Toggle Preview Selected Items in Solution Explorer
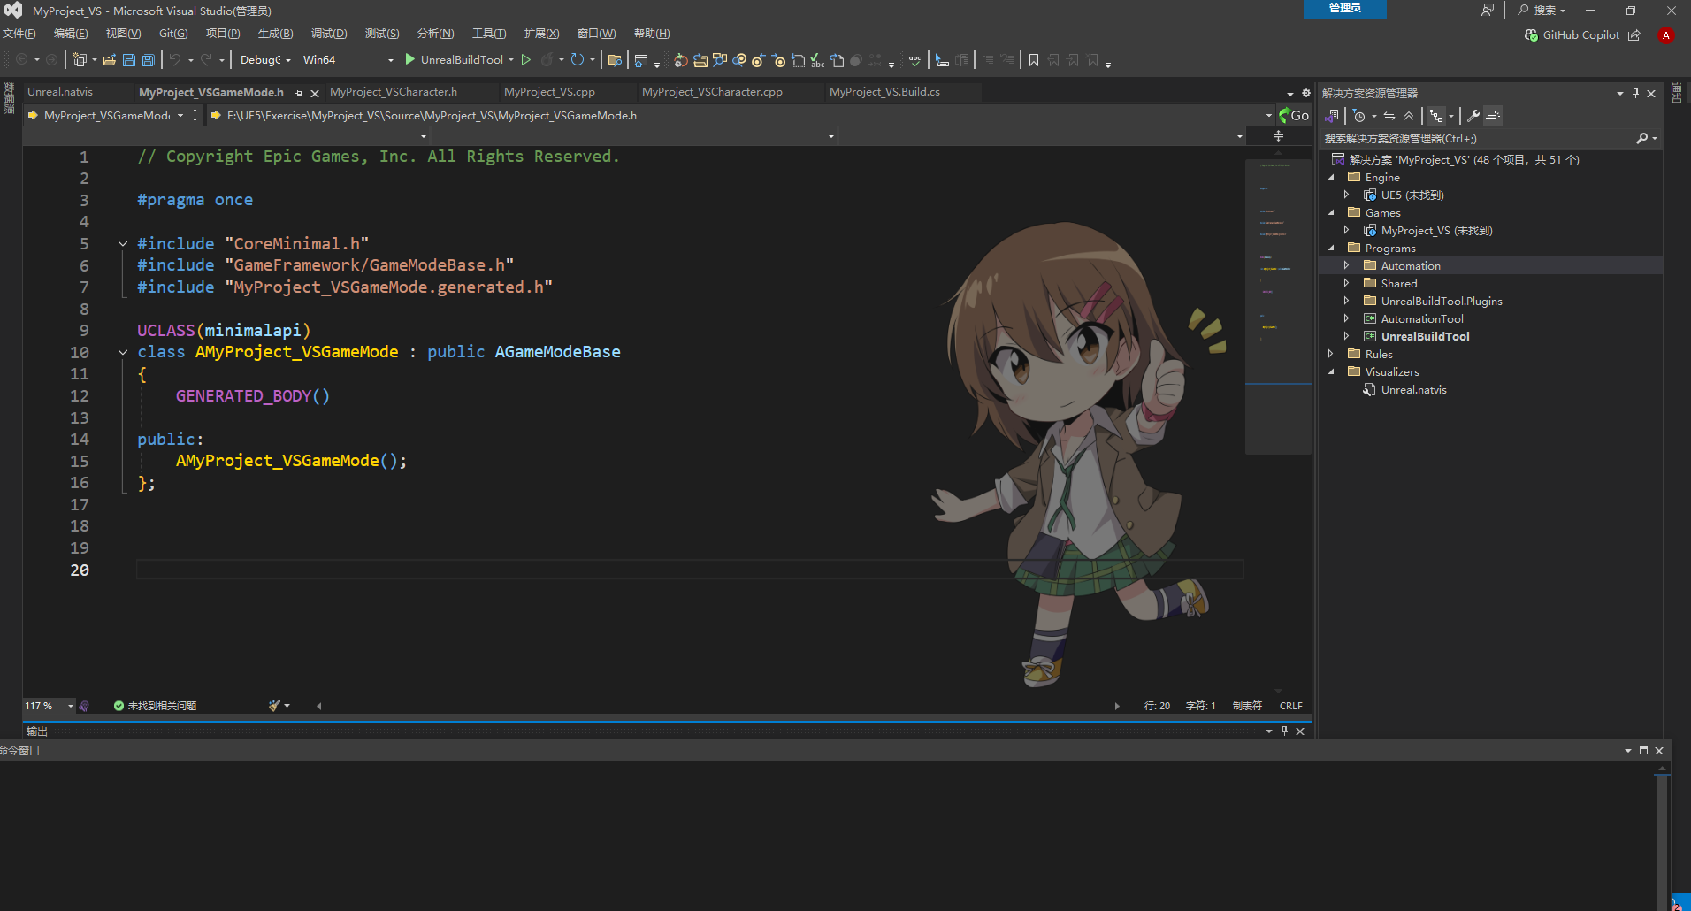This screenshot has width=1691, height=911. [1493, 116]
